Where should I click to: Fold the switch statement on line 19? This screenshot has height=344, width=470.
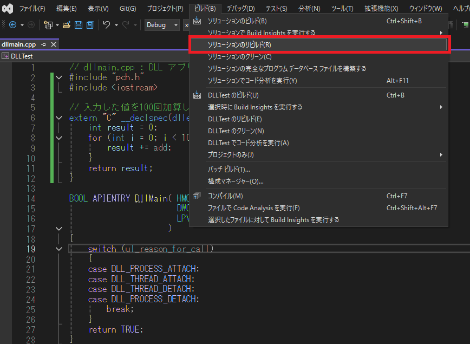point(59,249)
